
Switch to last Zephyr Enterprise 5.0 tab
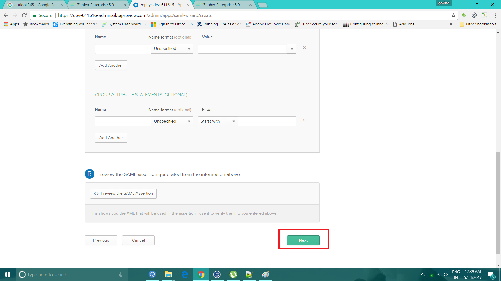222,5
